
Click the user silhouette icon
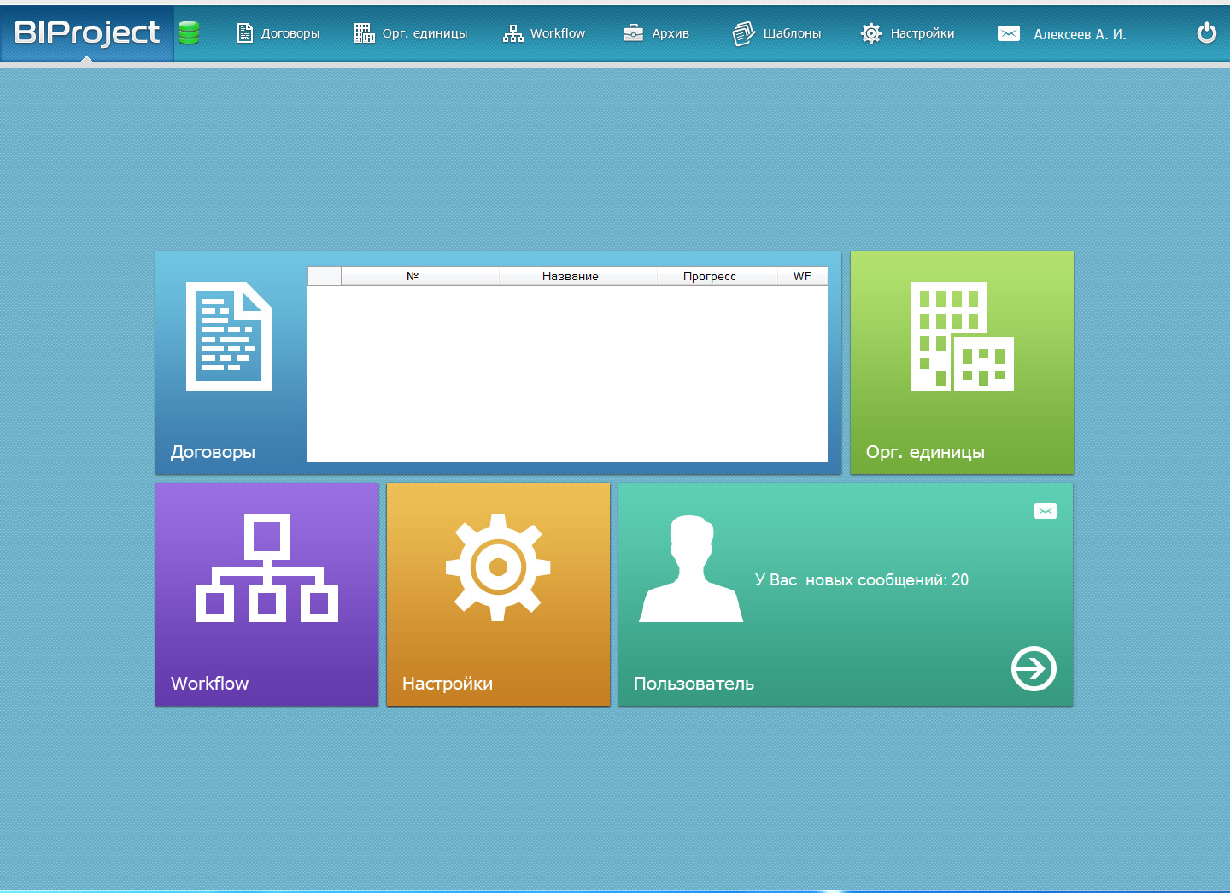pyautogui.click(x=691, y=569)
